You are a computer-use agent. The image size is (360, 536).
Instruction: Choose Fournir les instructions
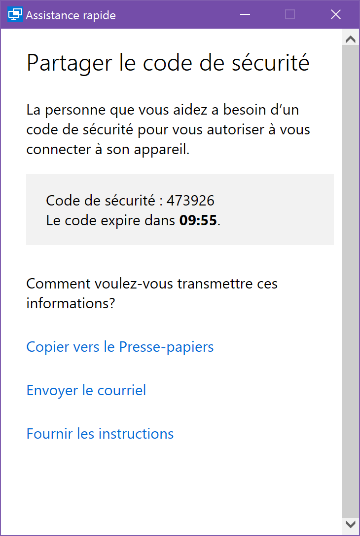(100, 434)
